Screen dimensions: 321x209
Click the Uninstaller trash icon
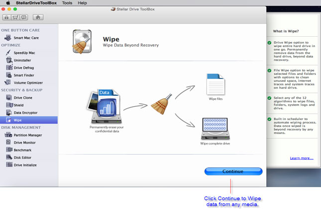9,60
